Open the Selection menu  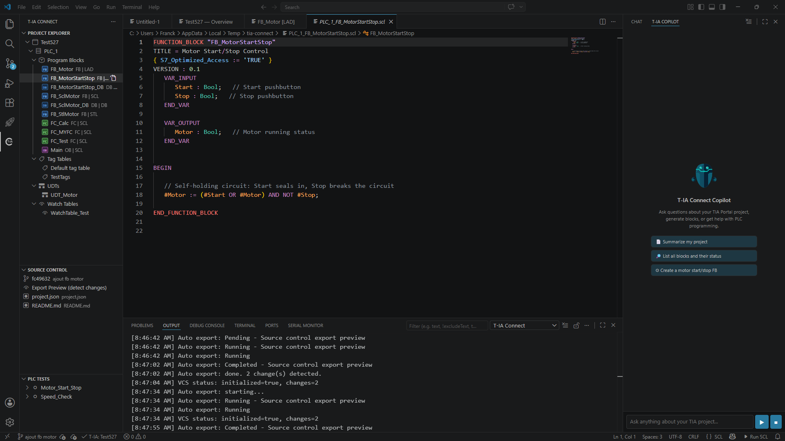click(x=58, y=7)
